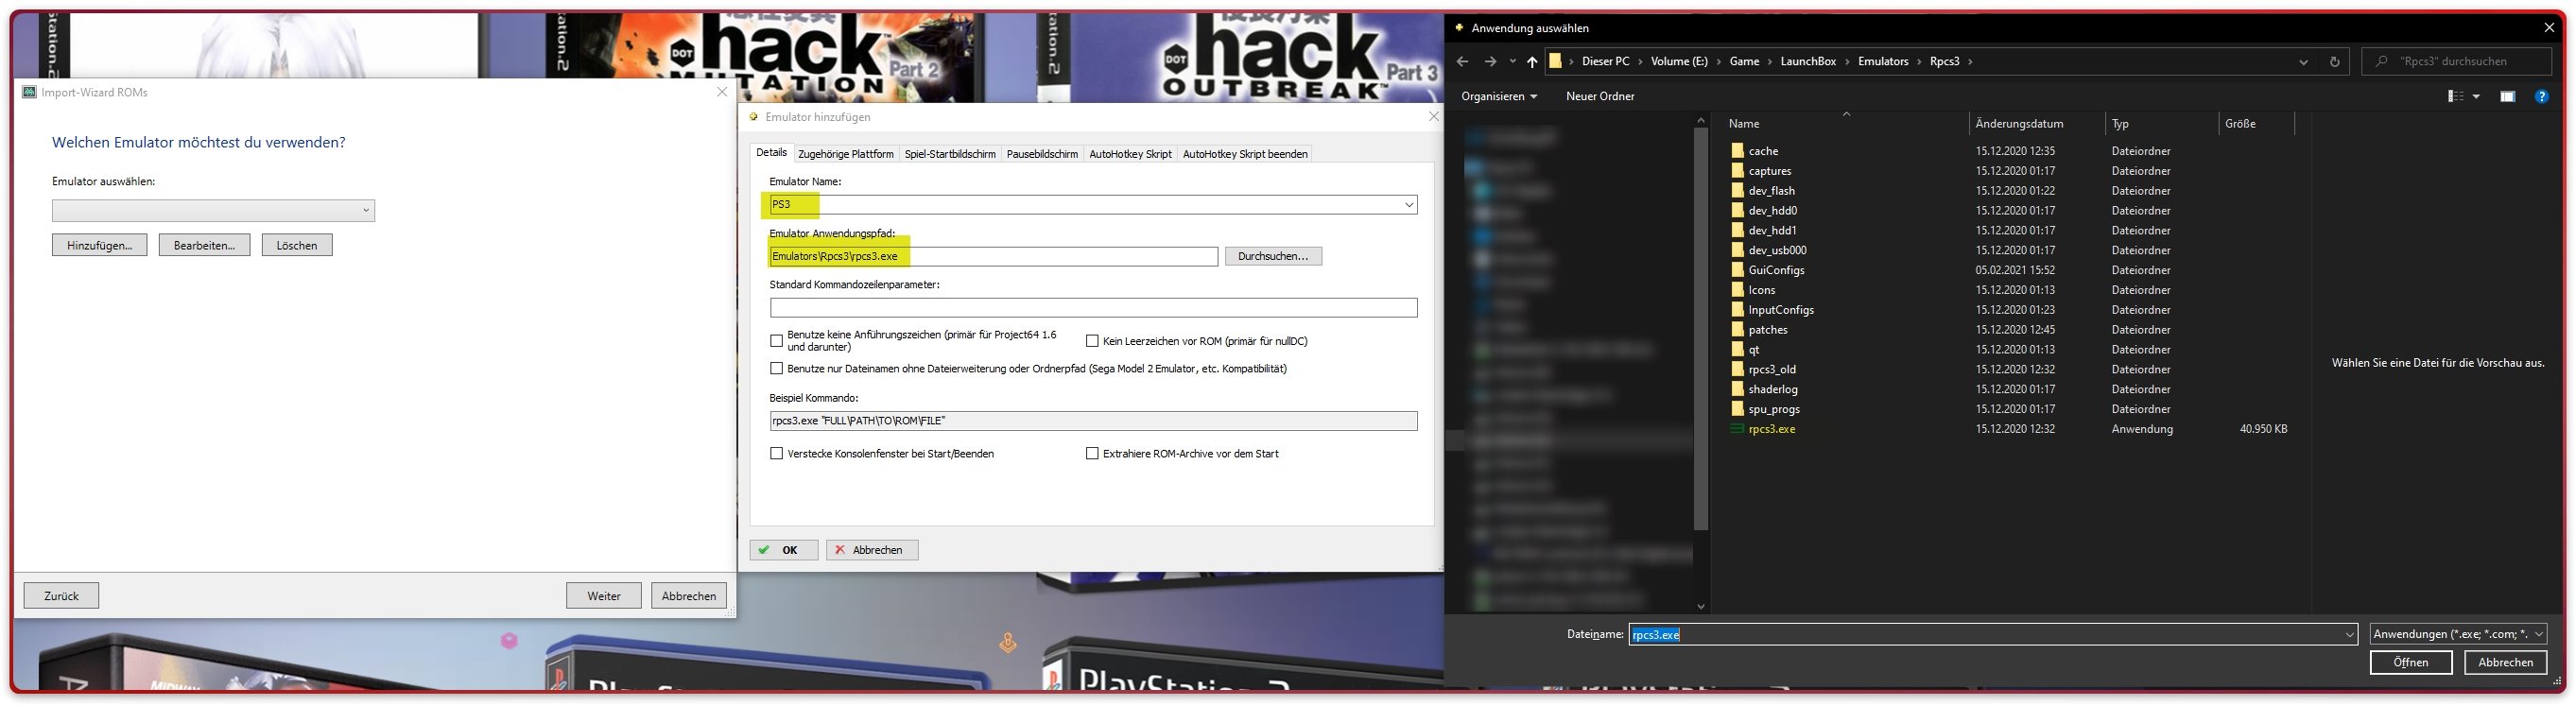Open recent locations dropdown arrow
The height and width of the screenshot is (706, 2576).
tap(1513, 62)
